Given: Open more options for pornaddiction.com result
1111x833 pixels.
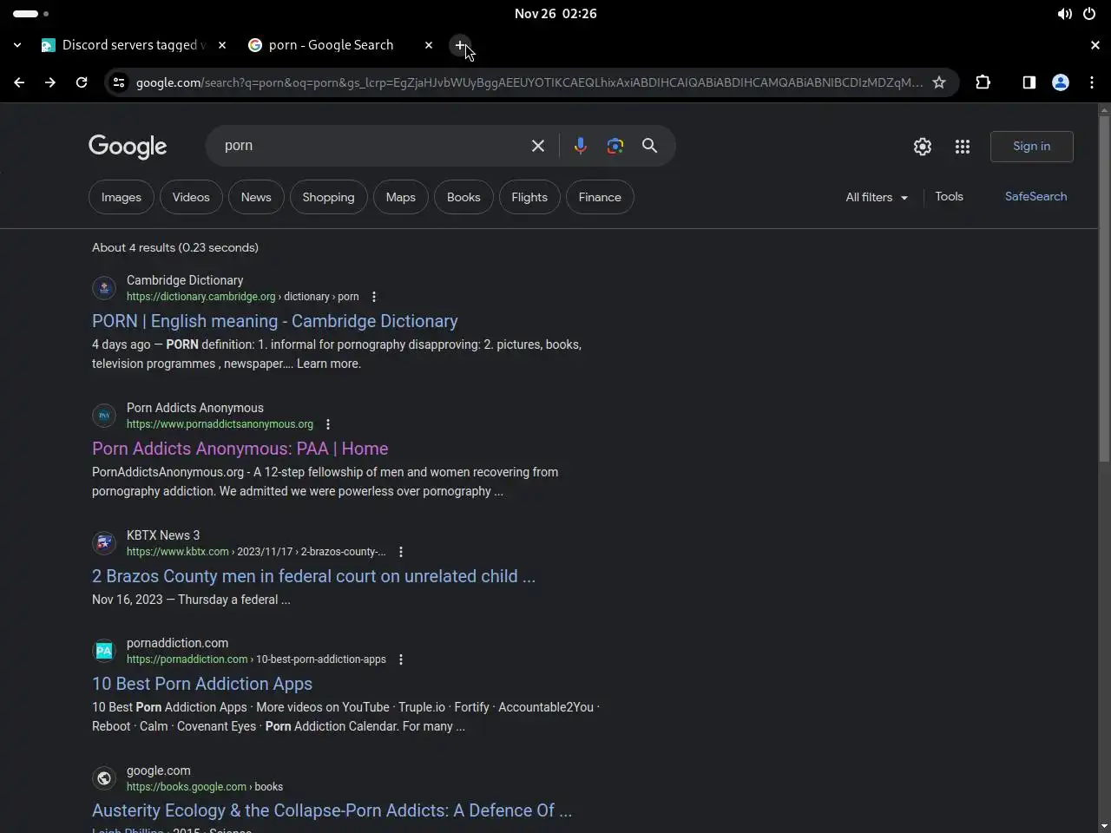Looking at the screenshot, I should pos(401,659).
